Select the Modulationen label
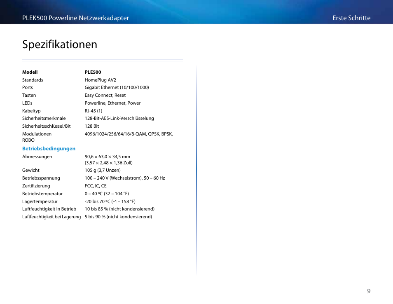 point(37,134)
